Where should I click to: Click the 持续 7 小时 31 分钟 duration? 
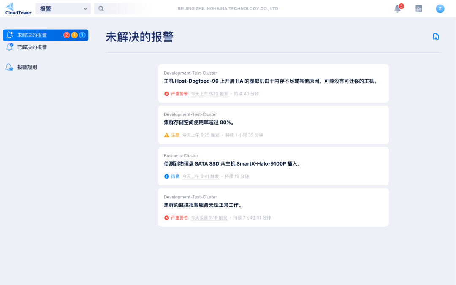[x=252, y=218]
